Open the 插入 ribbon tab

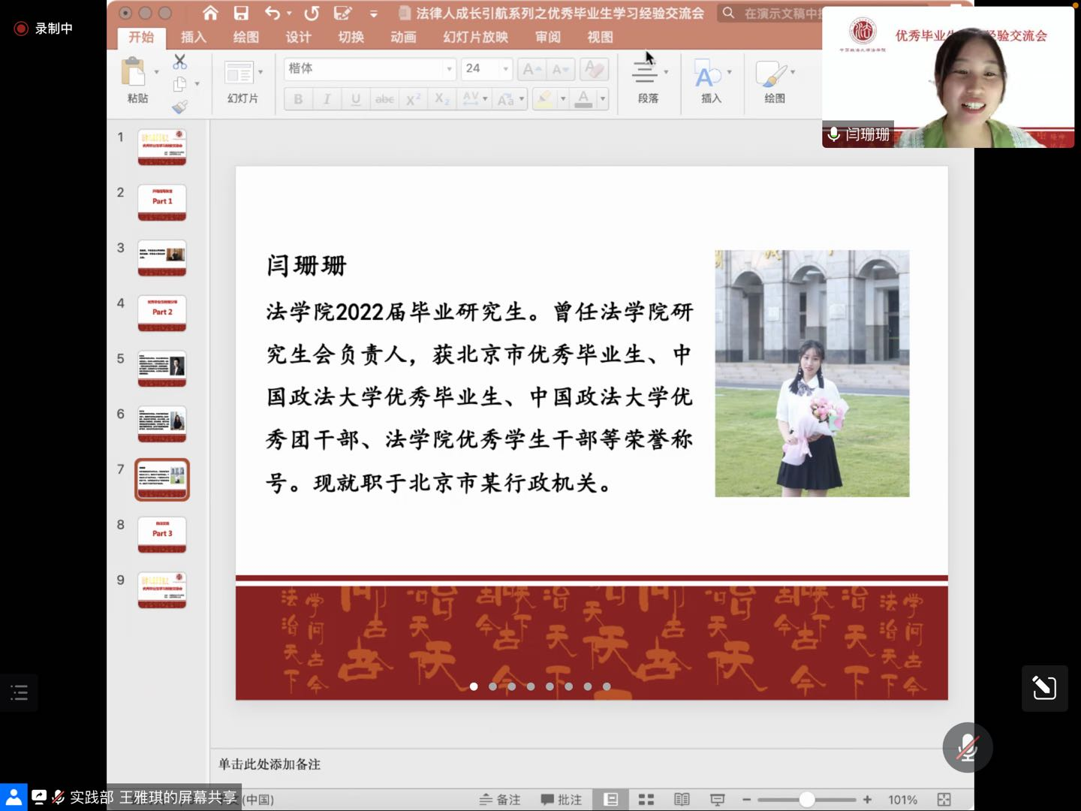pyautogui.click(x=193, y=37)
